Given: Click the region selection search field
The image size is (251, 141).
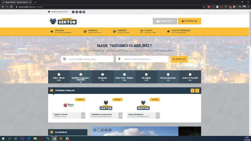Looking at the screenshot, I should (142, 59).
